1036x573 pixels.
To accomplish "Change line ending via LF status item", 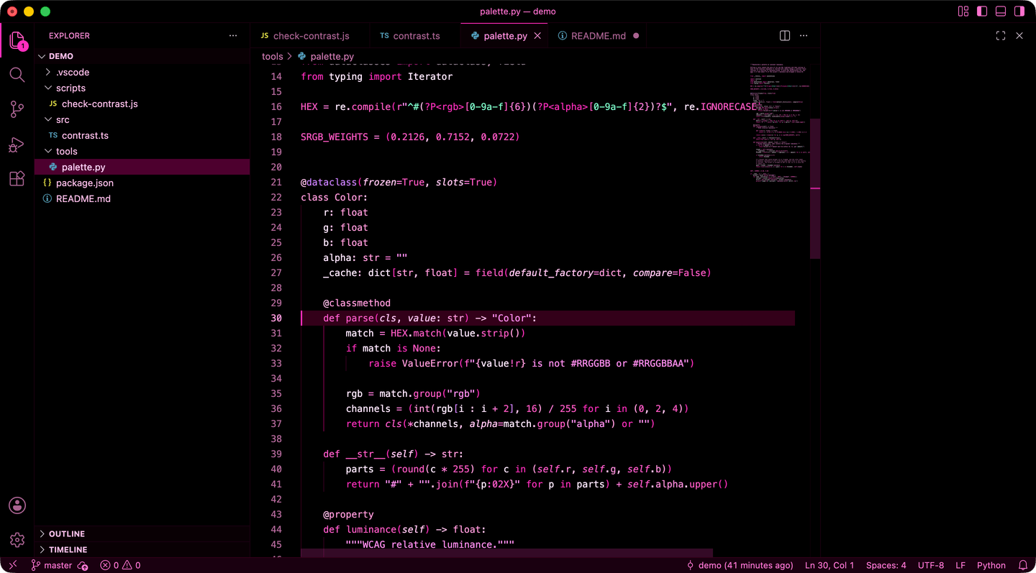I will tap(960, 565).
